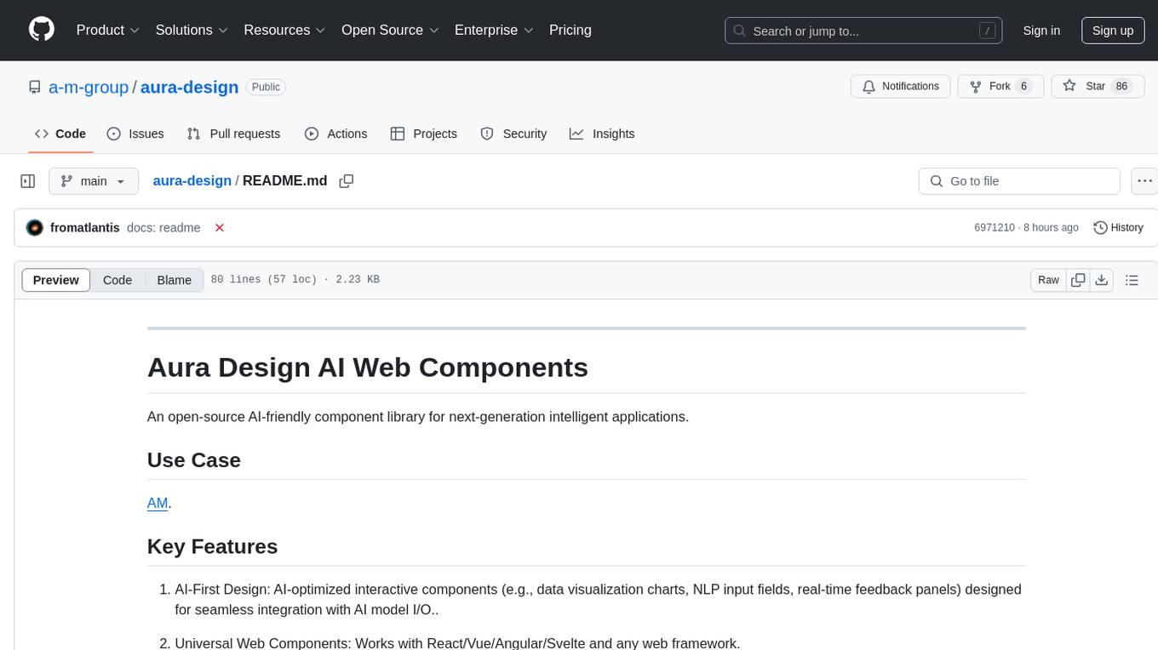Open the main branch selector dropdown

click(94, 181)
